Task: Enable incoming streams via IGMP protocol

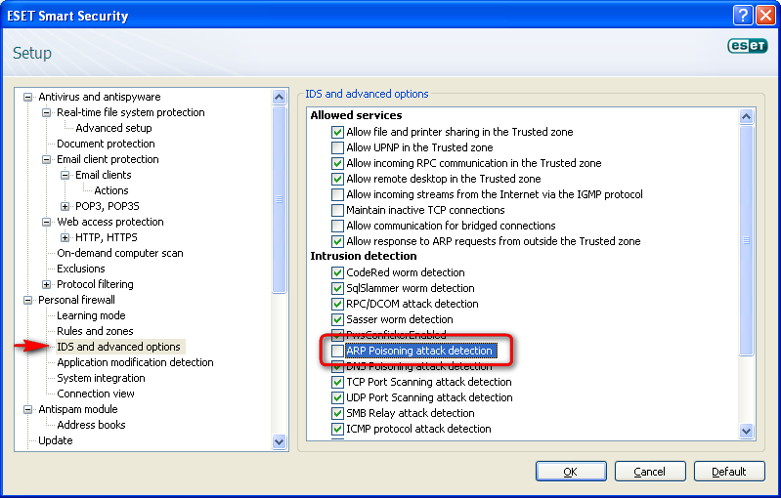Action: point(337,194)
